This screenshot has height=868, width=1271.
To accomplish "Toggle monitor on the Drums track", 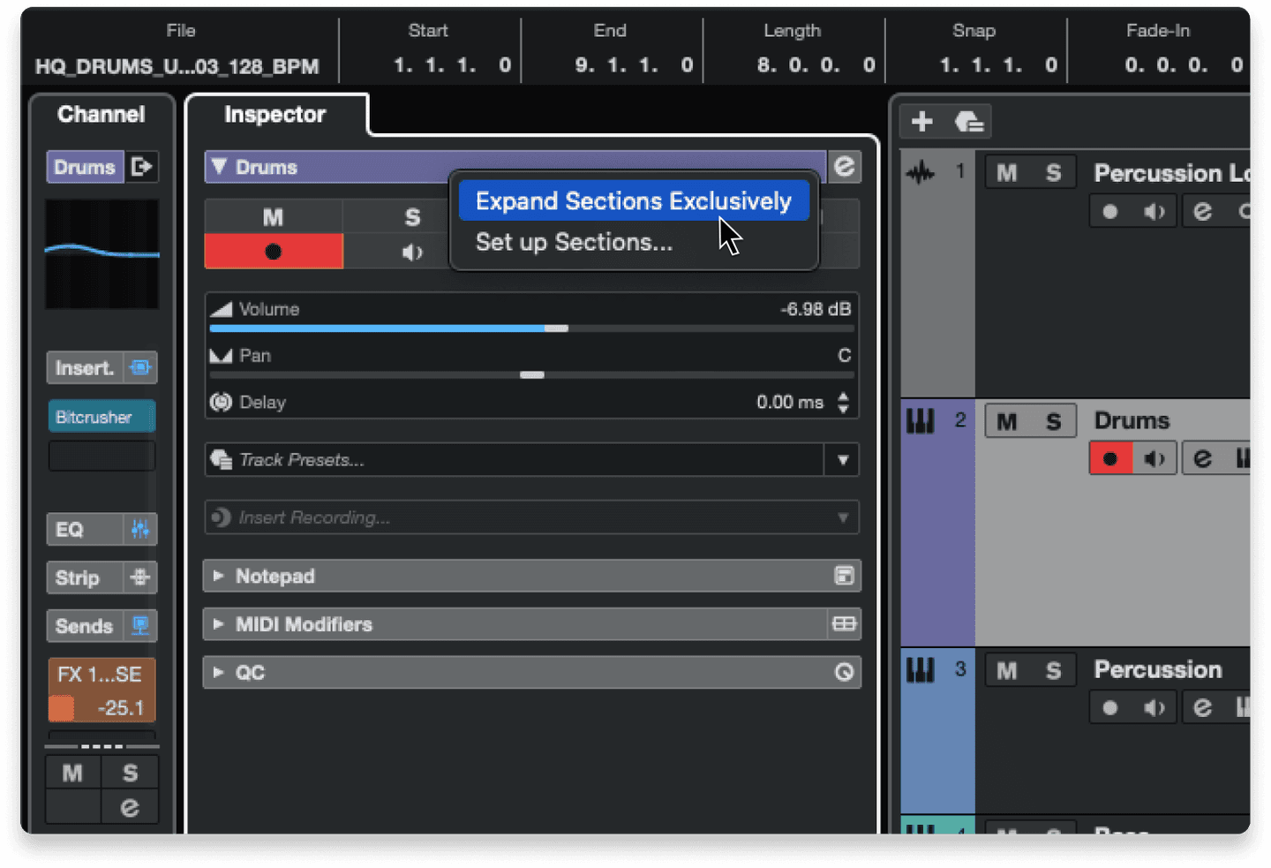I will click(x=1154, y=457).
